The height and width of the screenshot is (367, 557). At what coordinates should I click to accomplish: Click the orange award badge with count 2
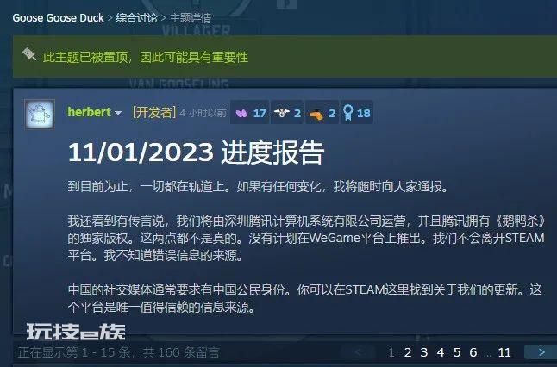pos(322,113)
